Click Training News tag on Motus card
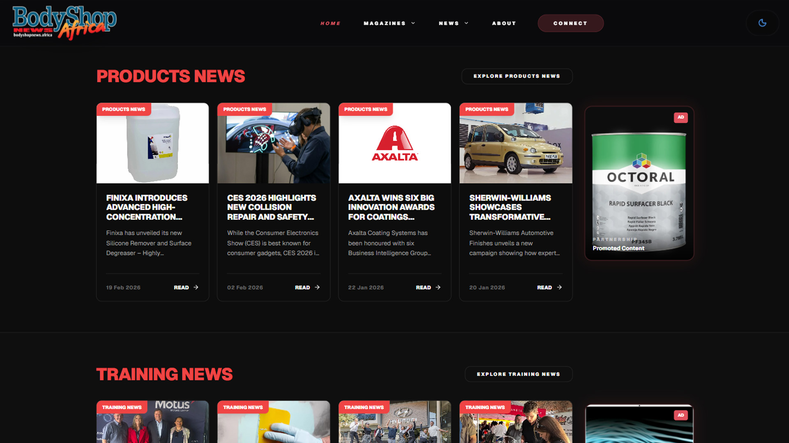This screenshot has width=789, height=443. pyautogui.click(x=122, y=407)
